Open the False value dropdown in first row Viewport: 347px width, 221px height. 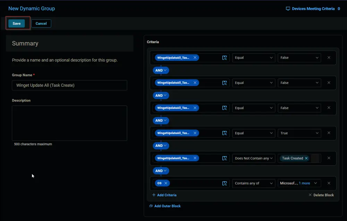tap(299, 58)
